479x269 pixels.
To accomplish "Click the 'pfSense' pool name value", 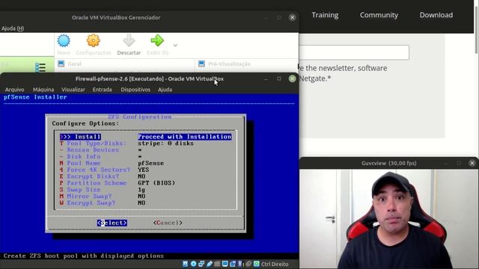I will point(151,163).
